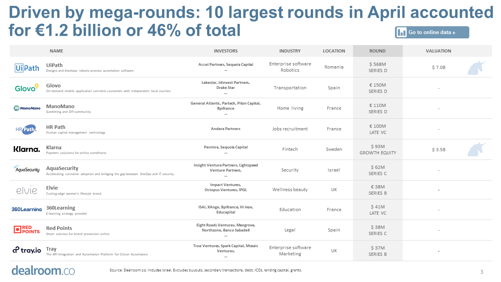Click the LOCATION column header
Screen dimensions: 501x282
[334, 51]
